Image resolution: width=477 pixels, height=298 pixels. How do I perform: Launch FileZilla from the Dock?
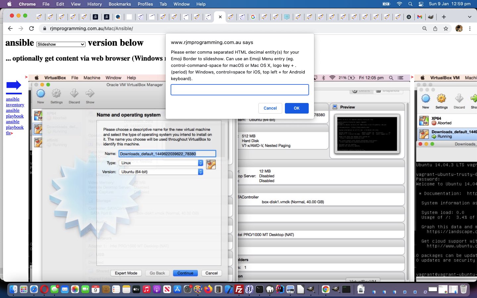click(239, 289)
